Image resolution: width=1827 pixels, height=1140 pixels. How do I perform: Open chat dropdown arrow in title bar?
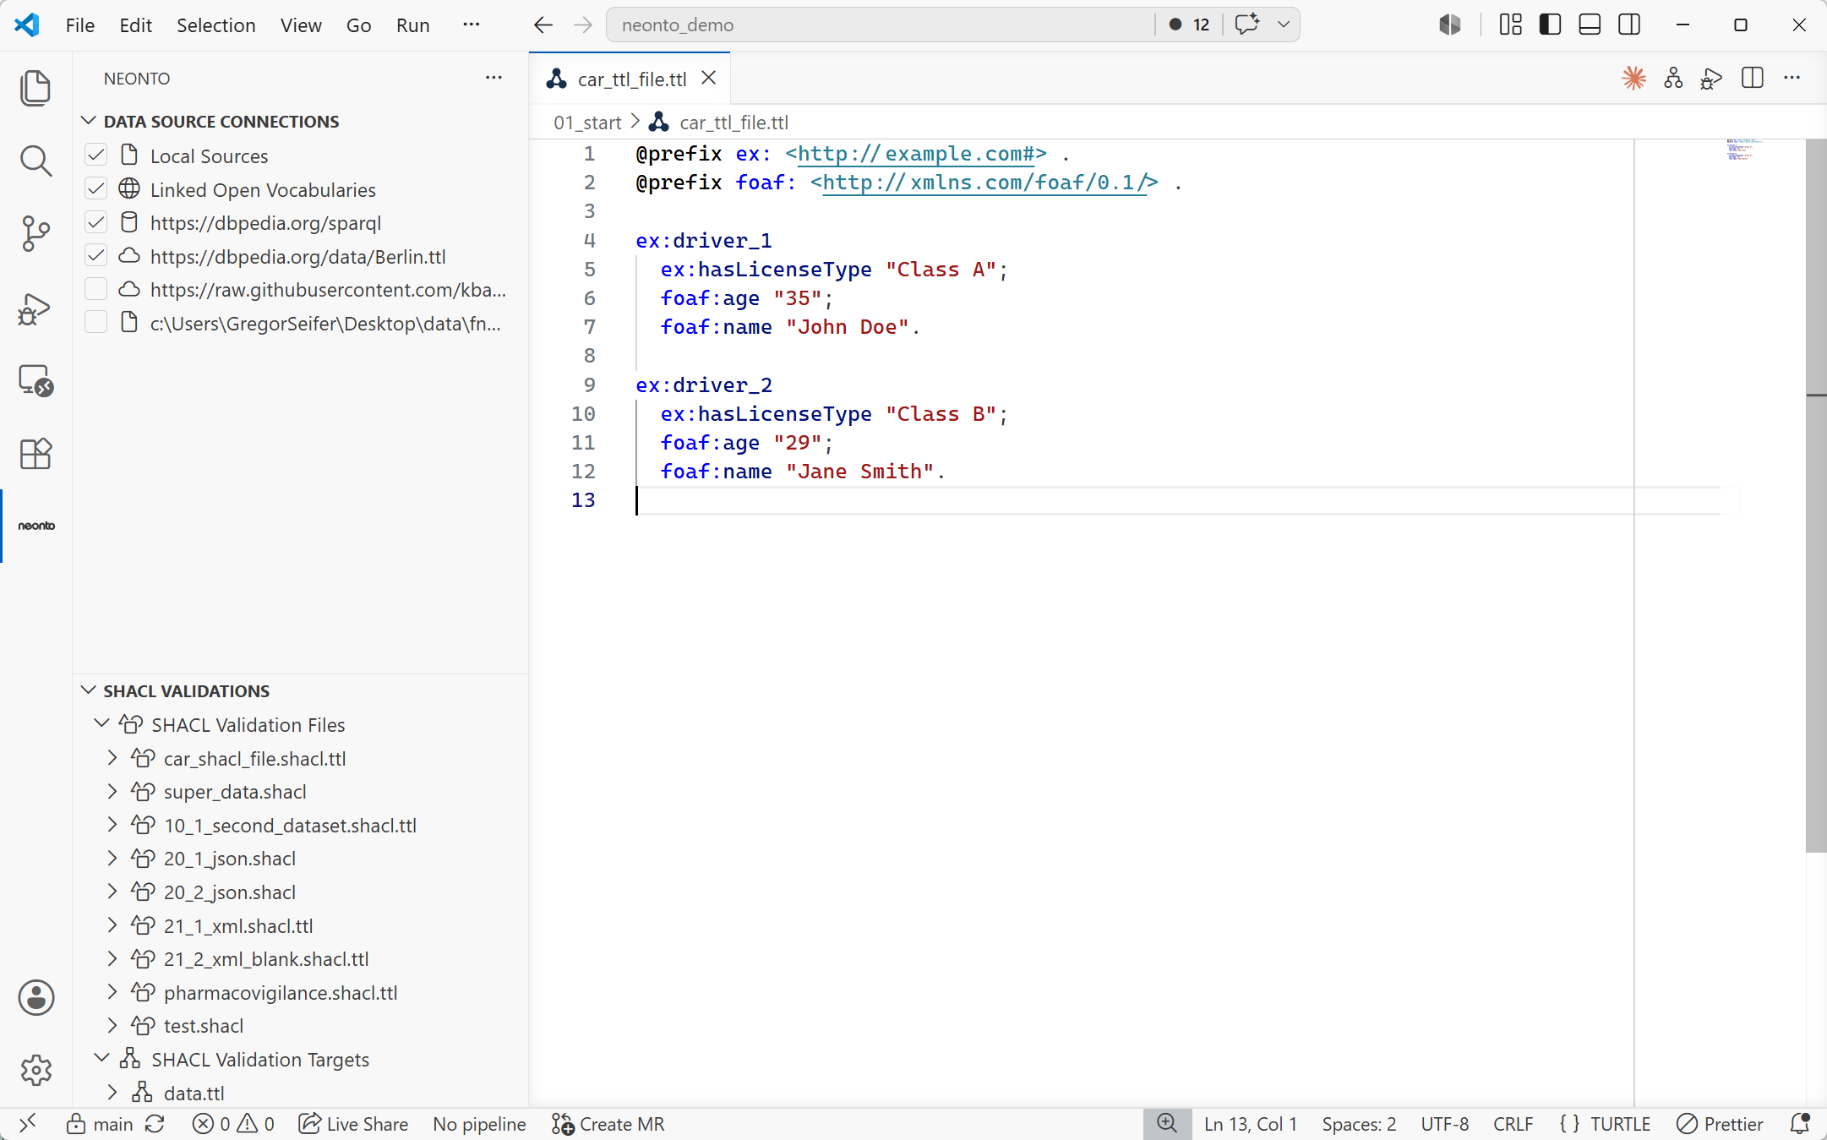[x=1284, y=25]
